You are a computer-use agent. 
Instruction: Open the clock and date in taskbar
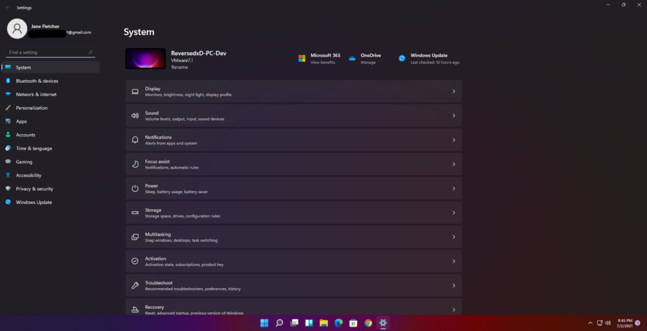coord(625,323)
